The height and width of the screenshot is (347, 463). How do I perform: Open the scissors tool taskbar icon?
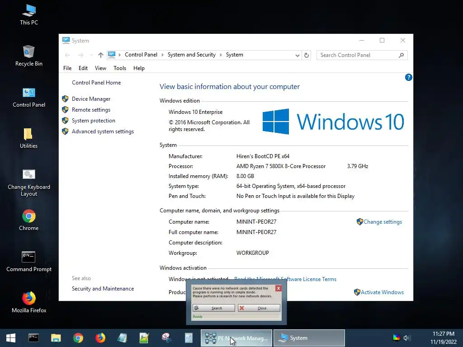tap(166, 338)
